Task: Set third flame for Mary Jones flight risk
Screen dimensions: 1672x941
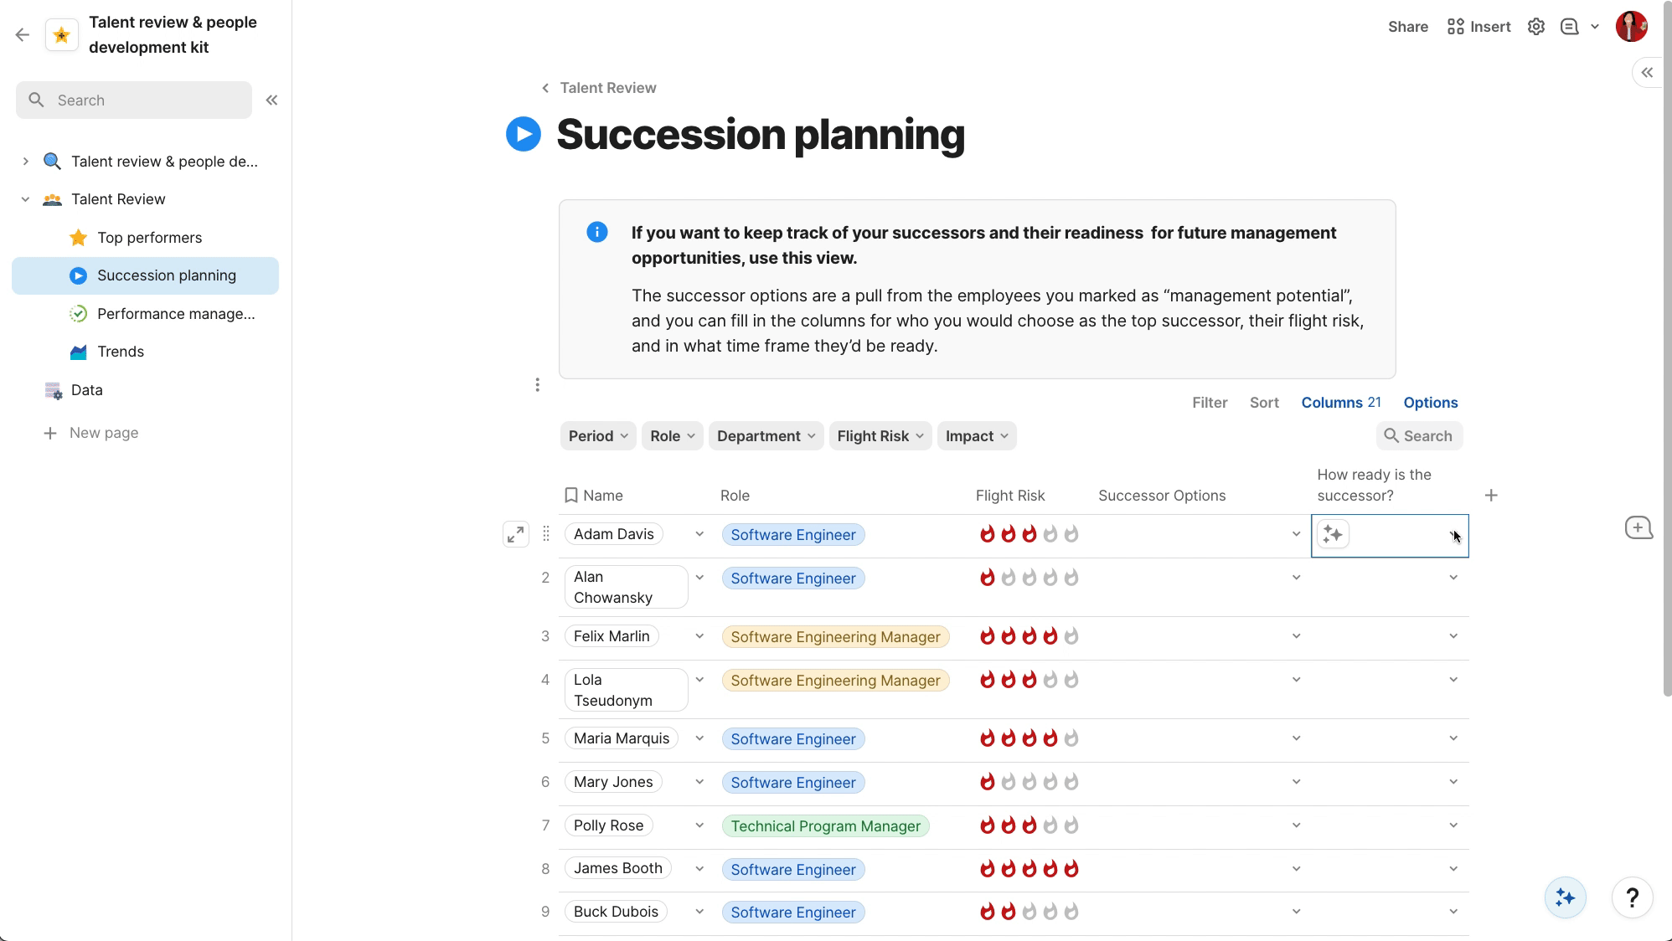Action: pyautogui.click(x=1030, y=782)
